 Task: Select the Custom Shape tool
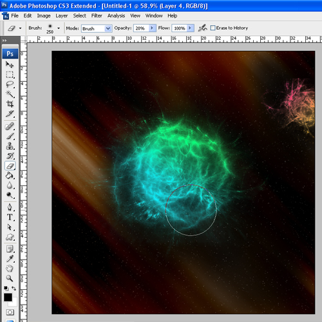(x=10, y=237)
